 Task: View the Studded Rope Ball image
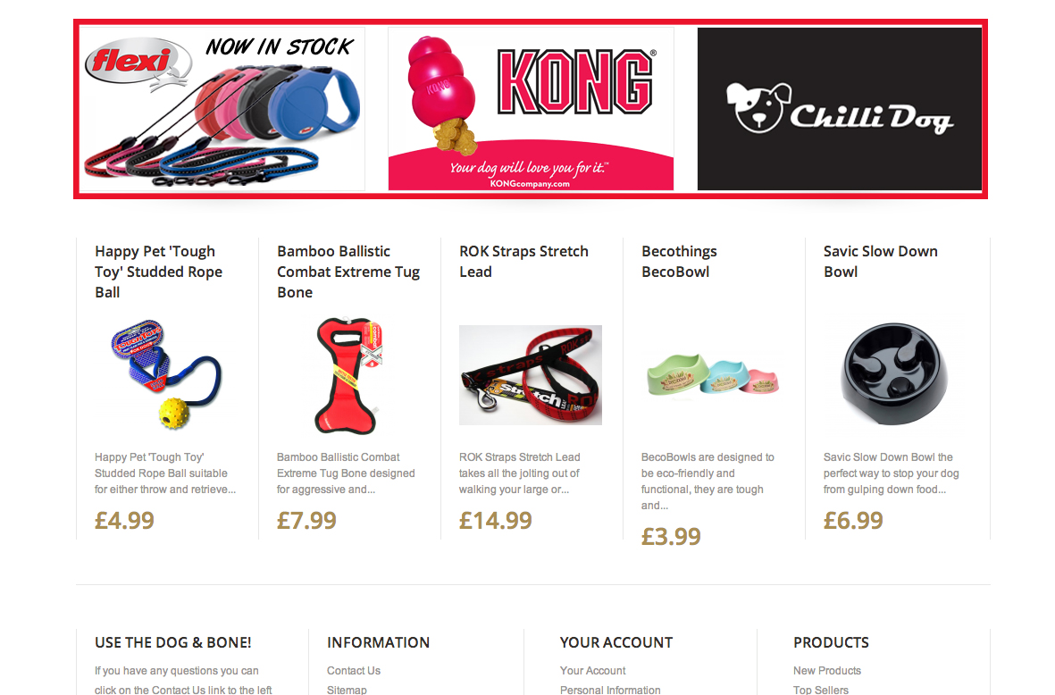click(166, 375)
